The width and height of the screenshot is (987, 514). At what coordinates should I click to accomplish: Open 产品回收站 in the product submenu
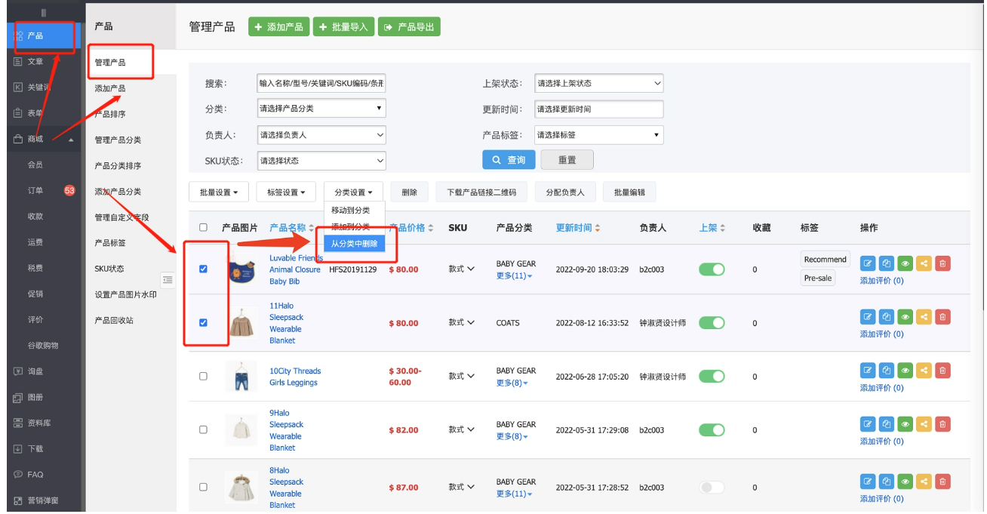(114, 320)
